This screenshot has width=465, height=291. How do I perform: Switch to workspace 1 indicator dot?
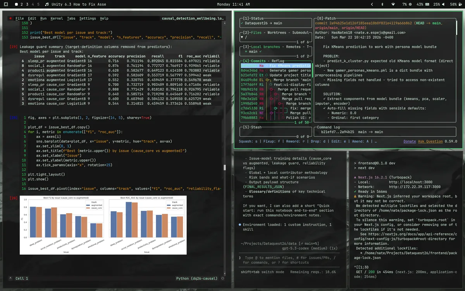(x=16, y=4)
